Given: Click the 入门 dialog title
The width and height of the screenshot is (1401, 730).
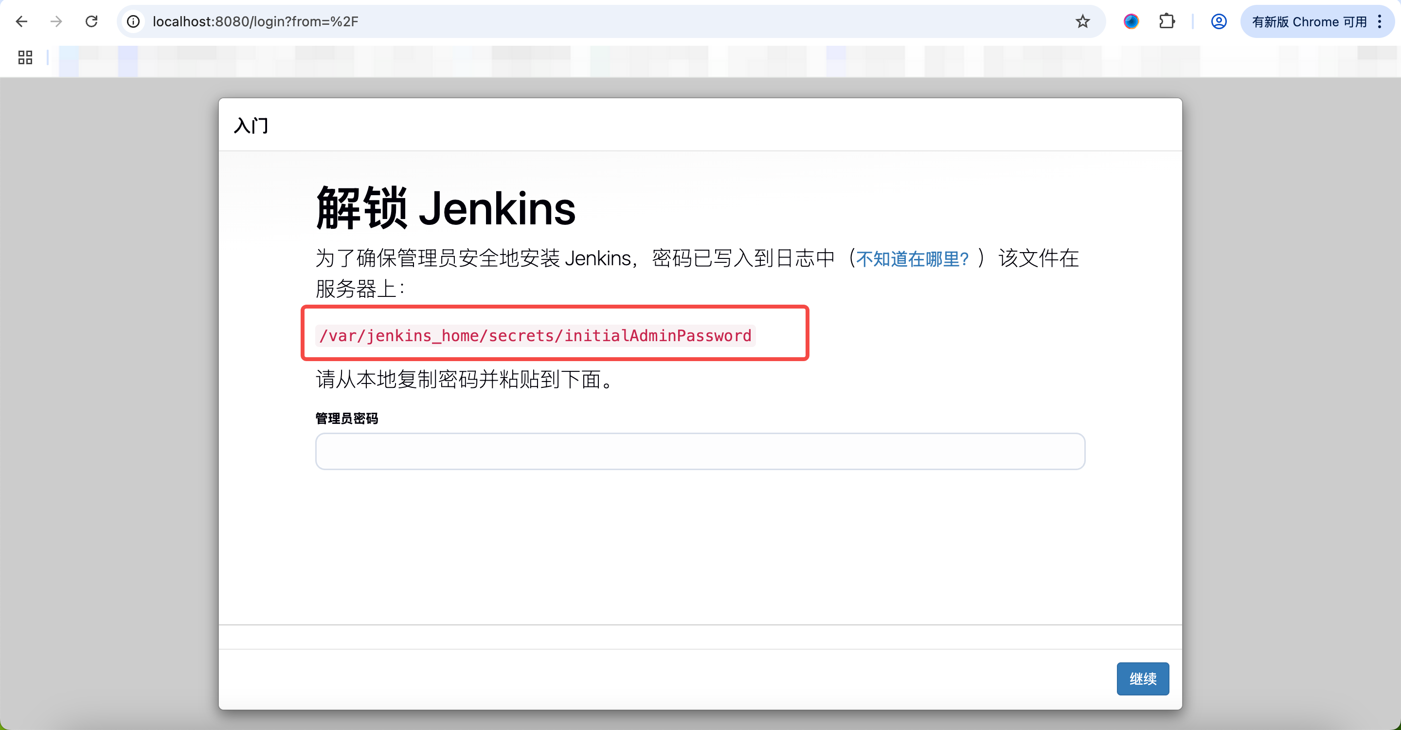Looking at the screenshot, I should [251, 125].
